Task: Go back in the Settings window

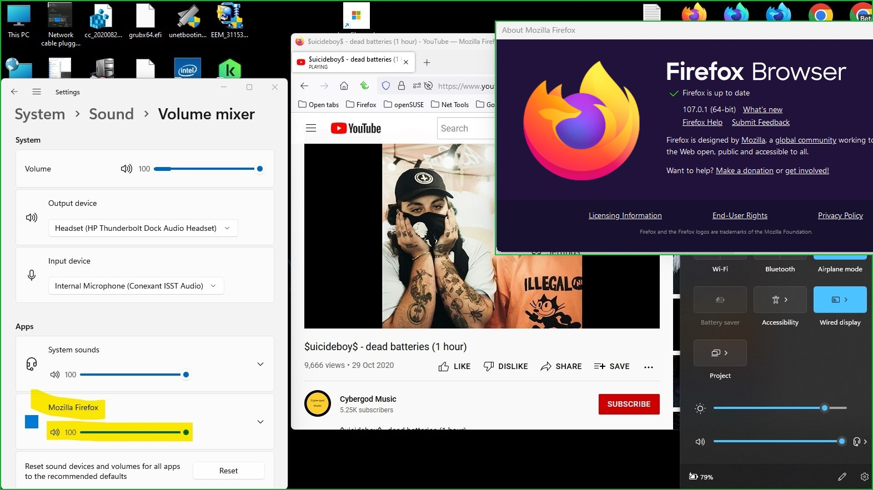Action: click(x=14, y=92)
